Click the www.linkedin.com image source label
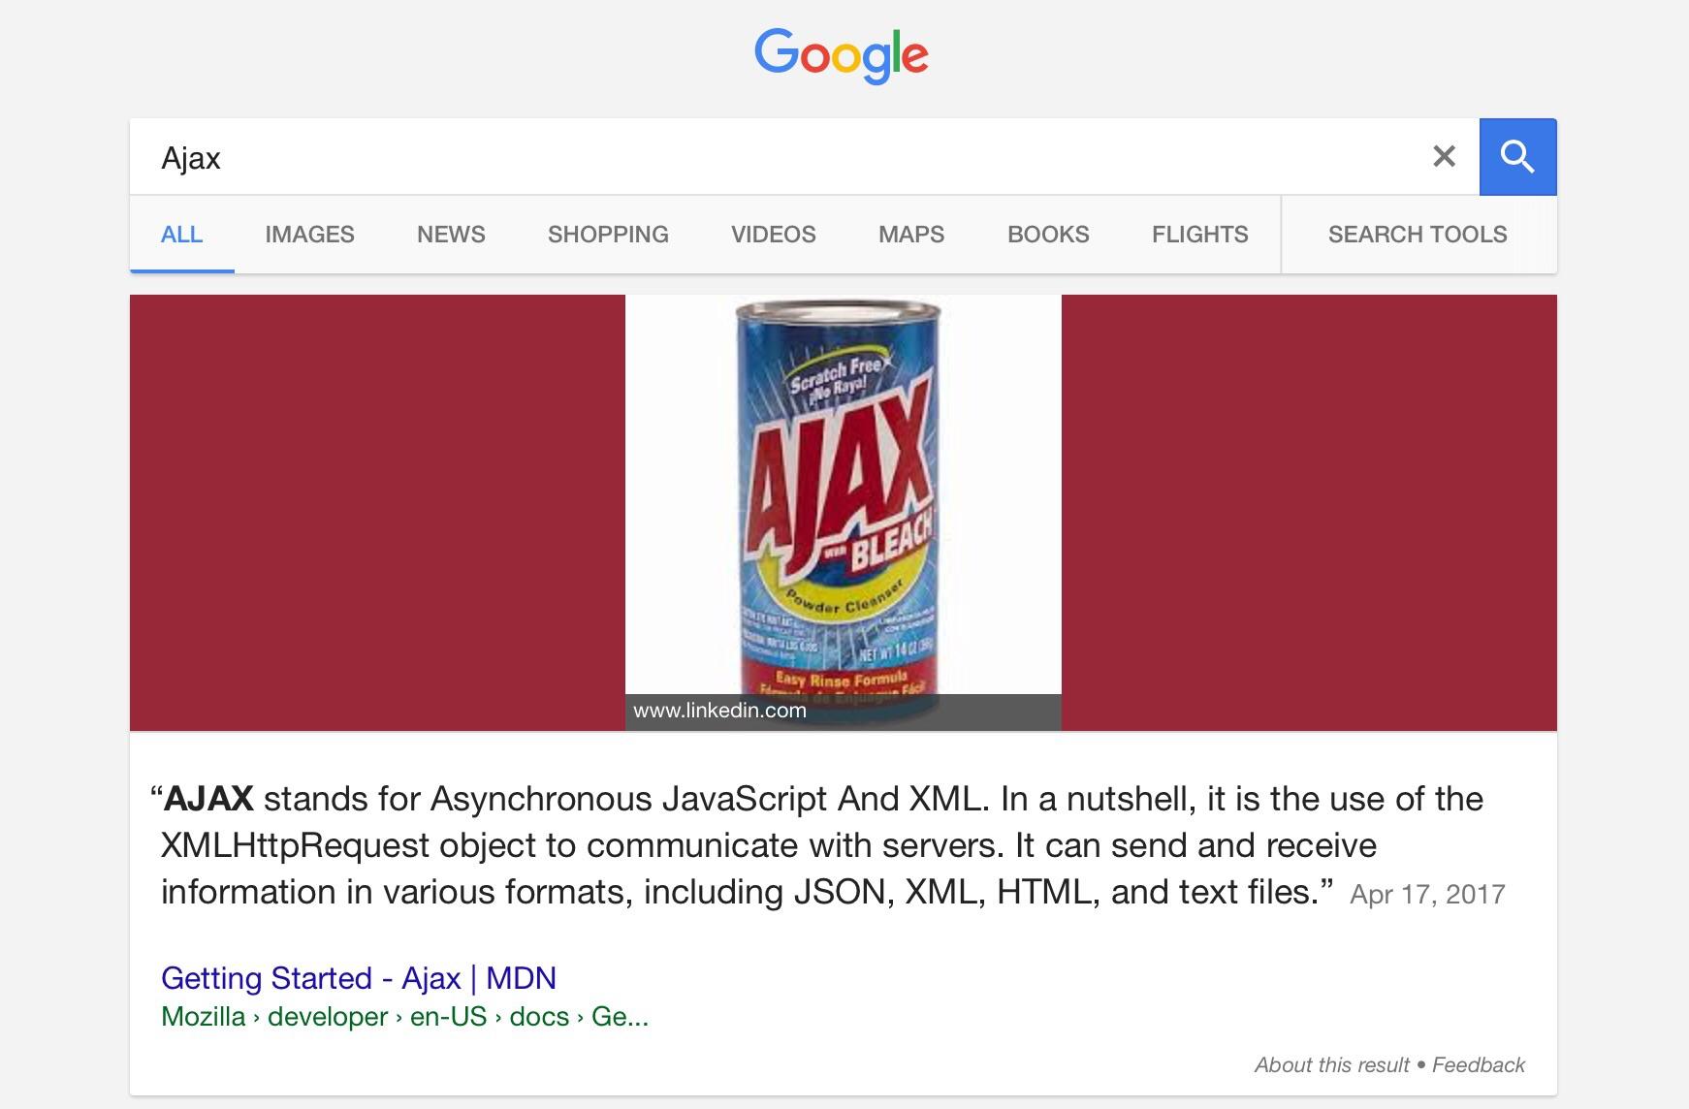Viewport: 1689px width, 1109px height. [719, 711]
